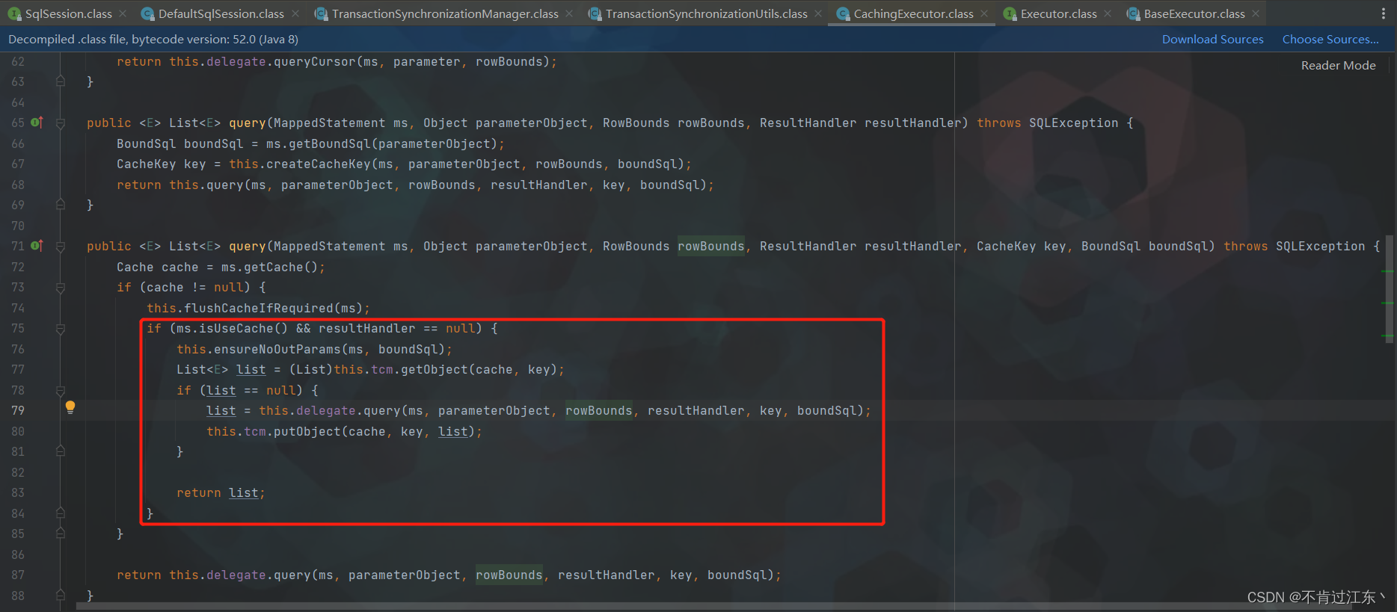Click the fold end marker on line 88
The width and height of the screenshot is (1397, 612).
click(61, 596)
